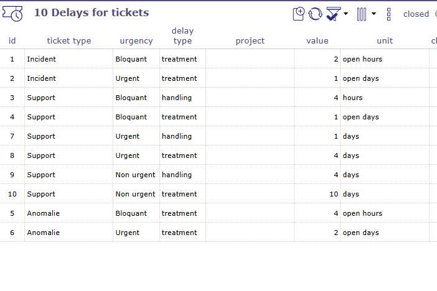Click the columns selector icon
Image resolution: width=437 pixels, height=291 pixels.
click(362, 14)
